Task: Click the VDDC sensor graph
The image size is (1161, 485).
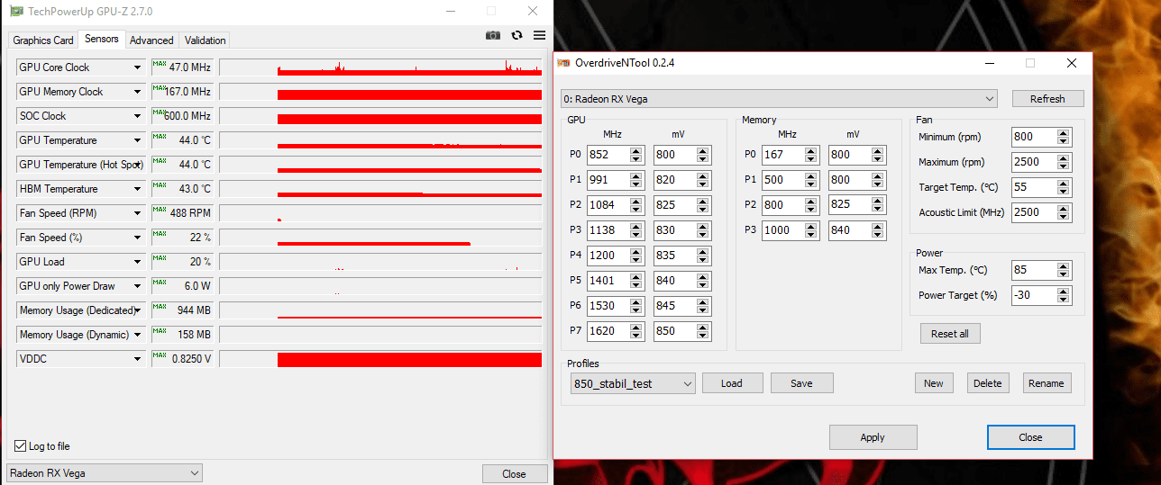Action: coord(382,359)
